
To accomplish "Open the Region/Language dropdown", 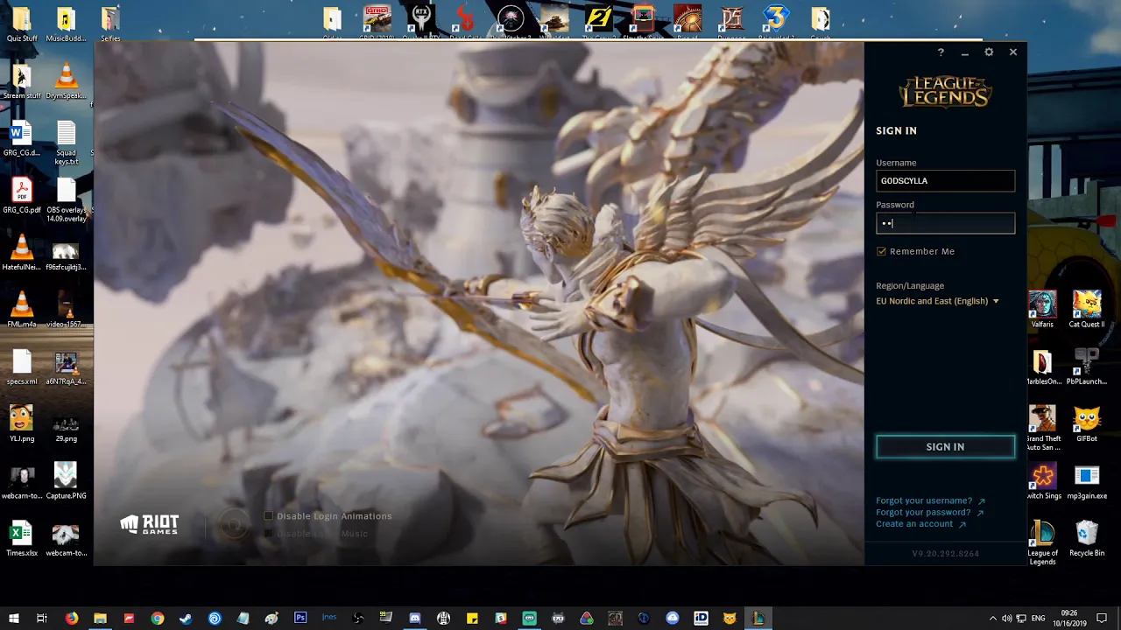I will pyautogui.click(x=937, y=301).
